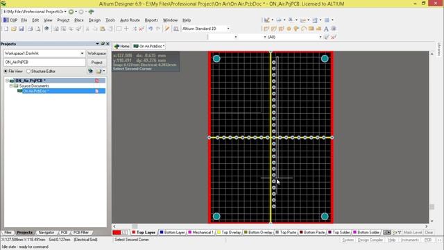
Task: Select the Place Component icon
Action: (x=334, y=28)
